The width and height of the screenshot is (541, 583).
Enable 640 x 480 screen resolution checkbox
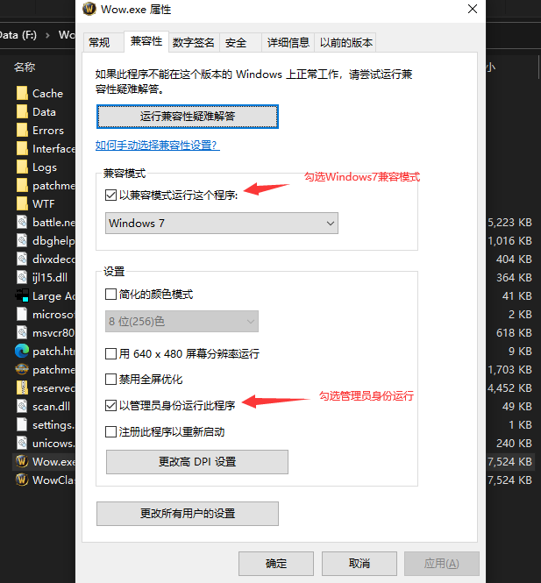tap(110, 353)
